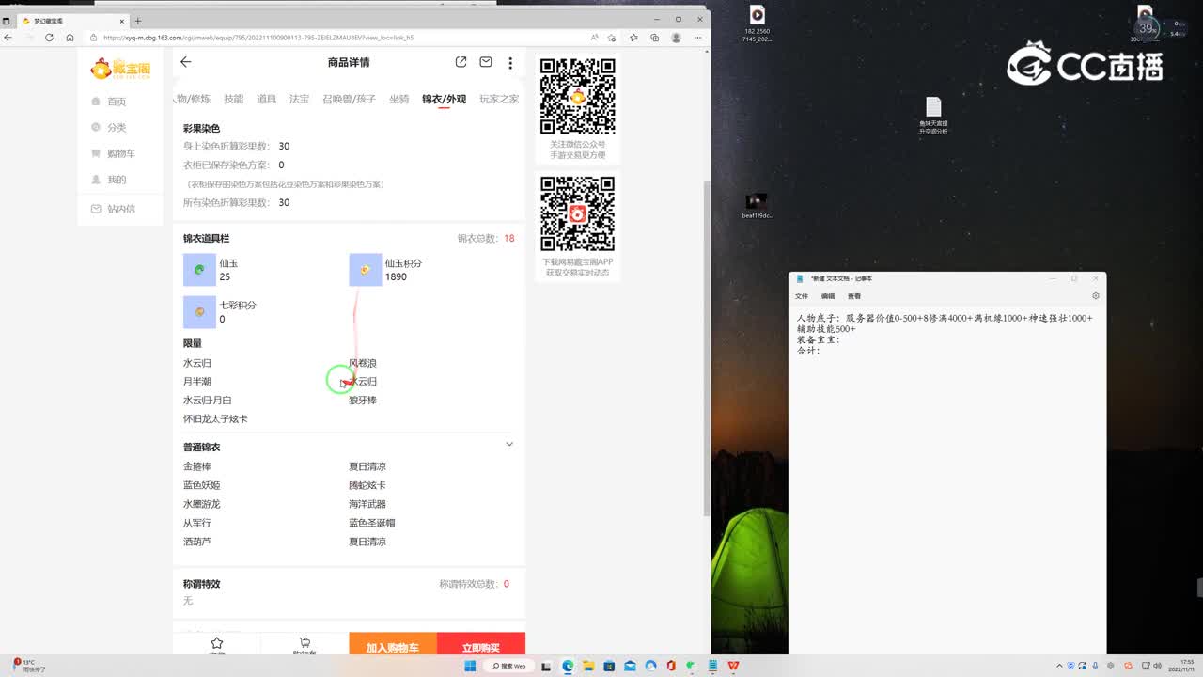Expand hidden icons in the system tray

click(x=1059, y=665)
